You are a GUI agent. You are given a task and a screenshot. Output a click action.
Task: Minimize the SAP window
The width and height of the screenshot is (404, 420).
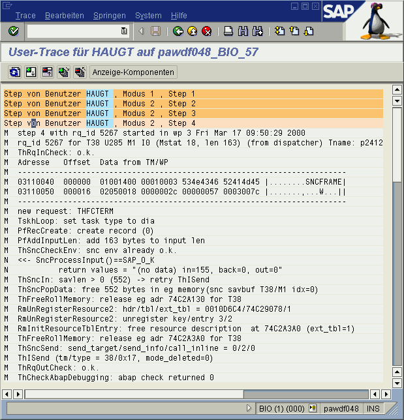click(294, 6)
